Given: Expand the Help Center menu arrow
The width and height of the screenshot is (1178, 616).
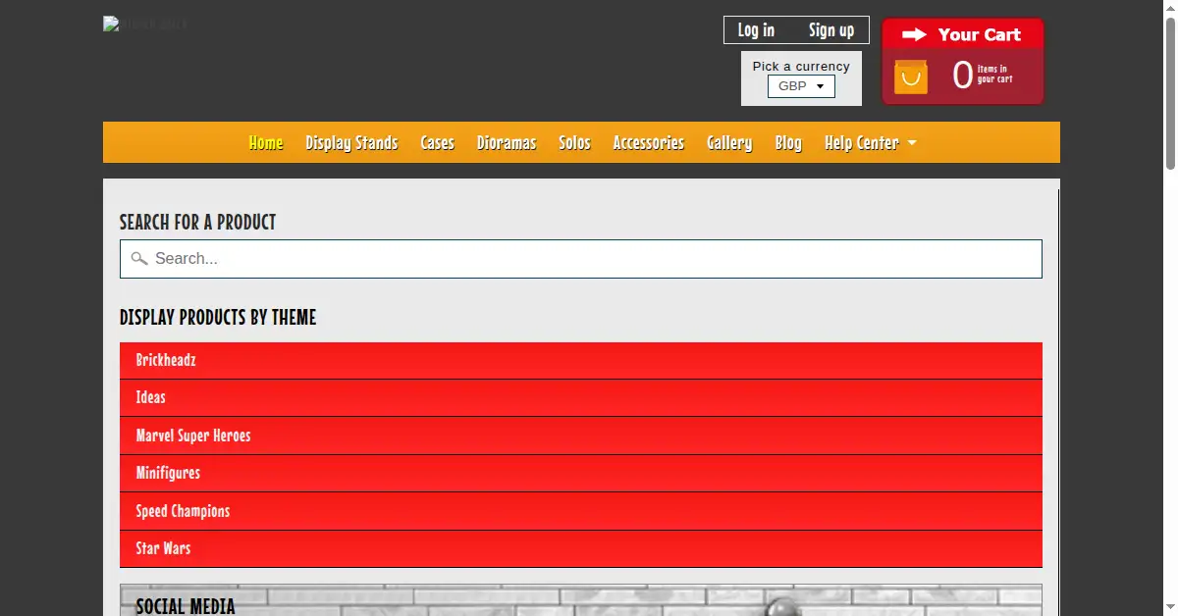Looking at the screenshot, I should [912, 143].
